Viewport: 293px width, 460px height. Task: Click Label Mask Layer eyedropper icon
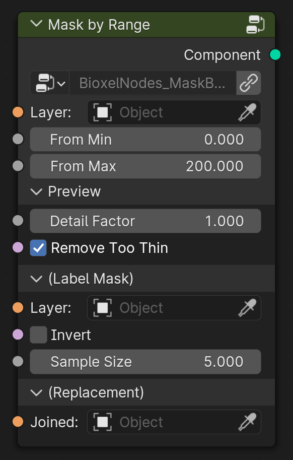coord(248,308)
